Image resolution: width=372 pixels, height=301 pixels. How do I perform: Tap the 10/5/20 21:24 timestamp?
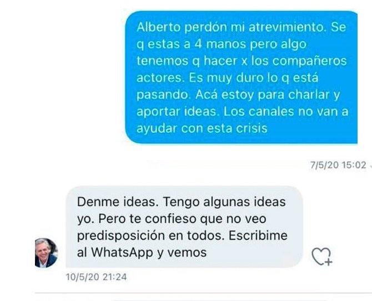click(x=96, y=277)
